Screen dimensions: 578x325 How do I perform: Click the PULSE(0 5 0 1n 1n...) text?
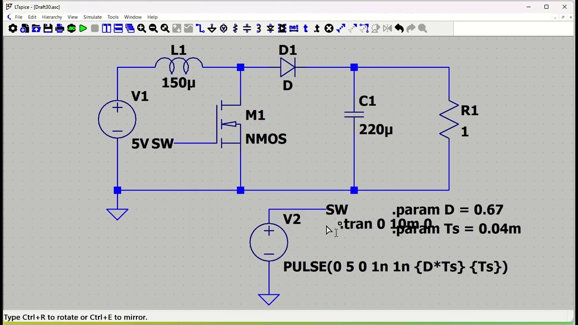click(396, 267)
